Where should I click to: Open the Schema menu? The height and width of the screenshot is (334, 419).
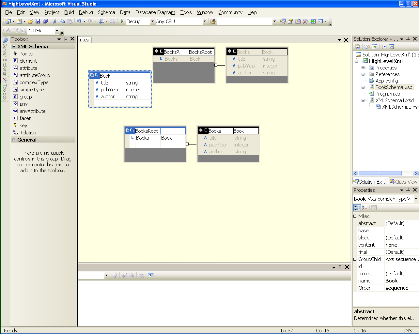(106, 12)
